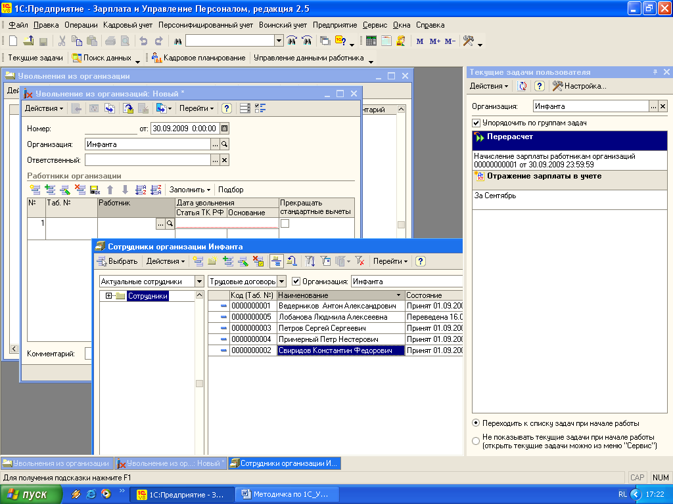
Task: Open Действия dropdown in dismissal form
Action: pyautogui.click(x=44, y=108)
